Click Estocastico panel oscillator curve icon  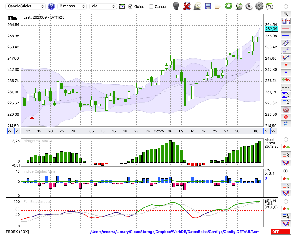click(x=286, y=223)
